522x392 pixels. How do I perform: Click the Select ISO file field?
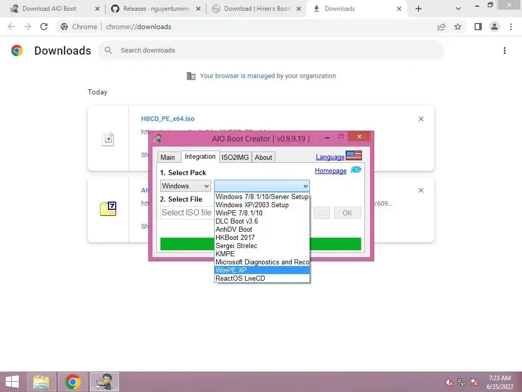(187, 213)
